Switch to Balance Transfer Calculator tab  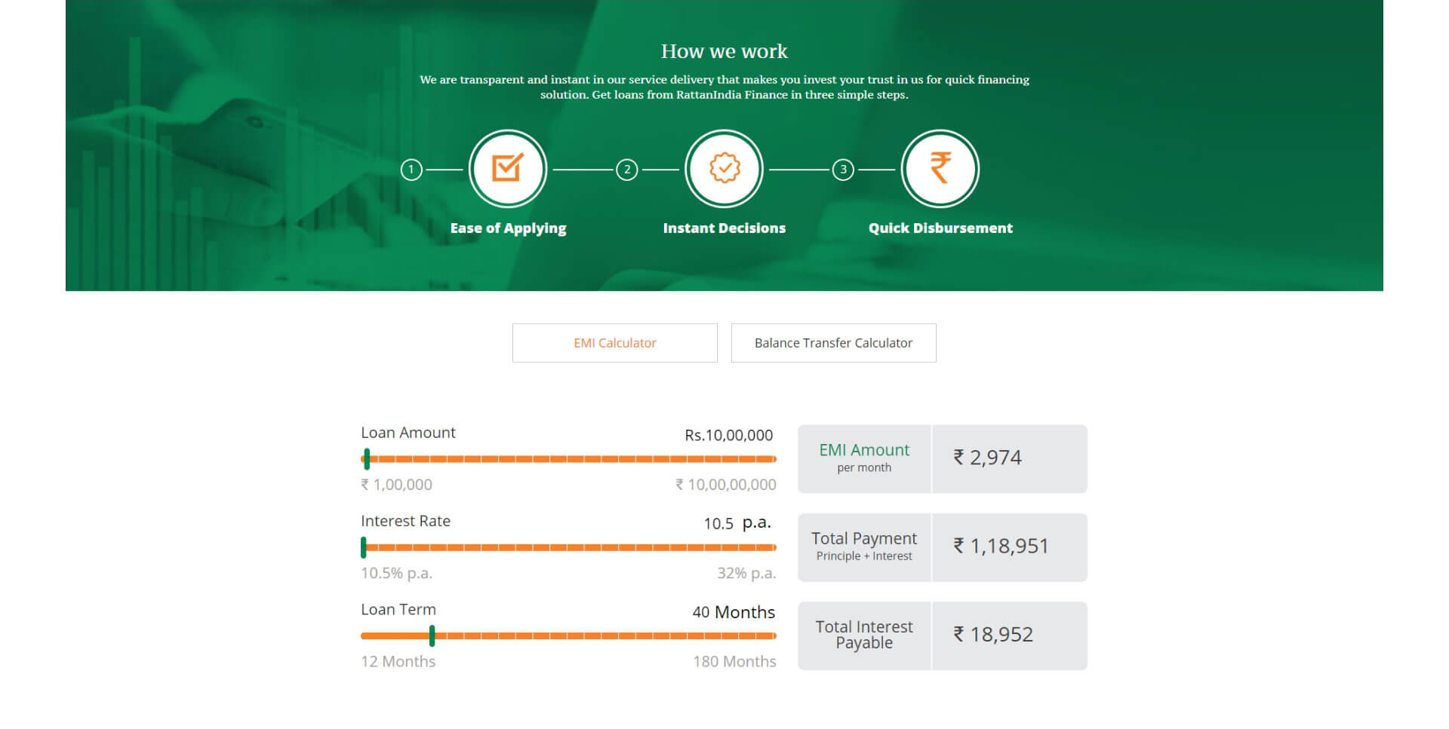(x=834, y=343)
